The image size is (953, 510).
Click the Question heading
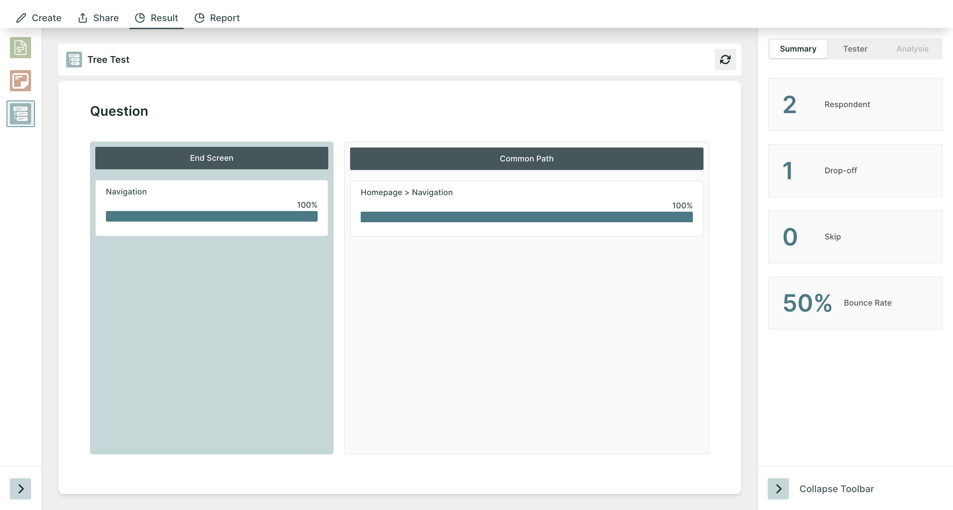click(x=119, y=111)
